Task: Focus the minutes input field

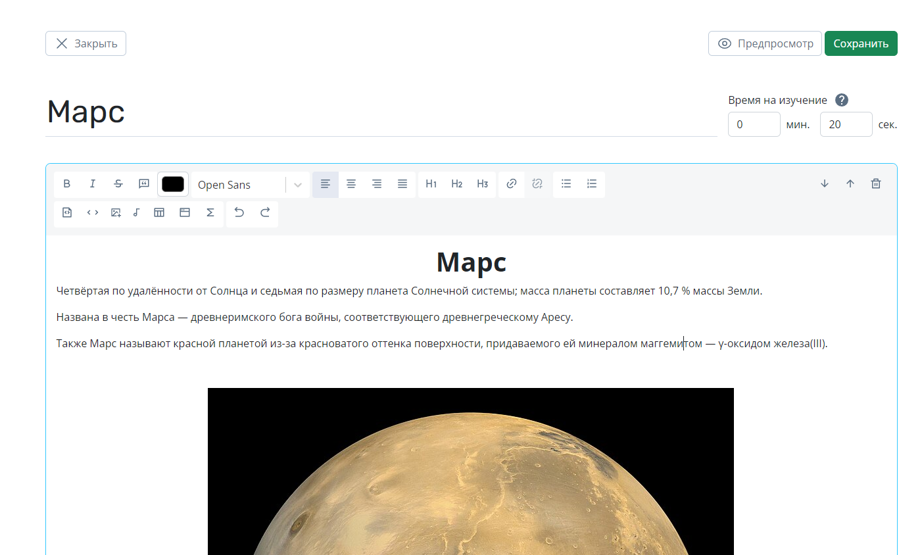Action: pos(754,124)
